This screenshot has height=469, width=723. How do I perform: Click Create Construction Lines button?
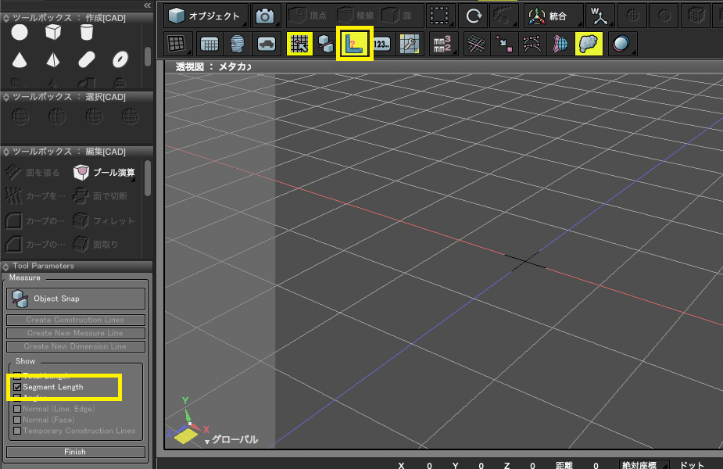tap(76, 320)
